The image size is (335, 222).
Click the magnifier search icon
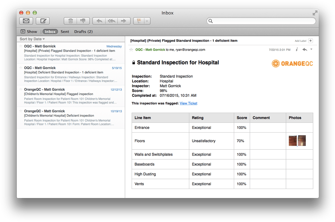(211, 21)
